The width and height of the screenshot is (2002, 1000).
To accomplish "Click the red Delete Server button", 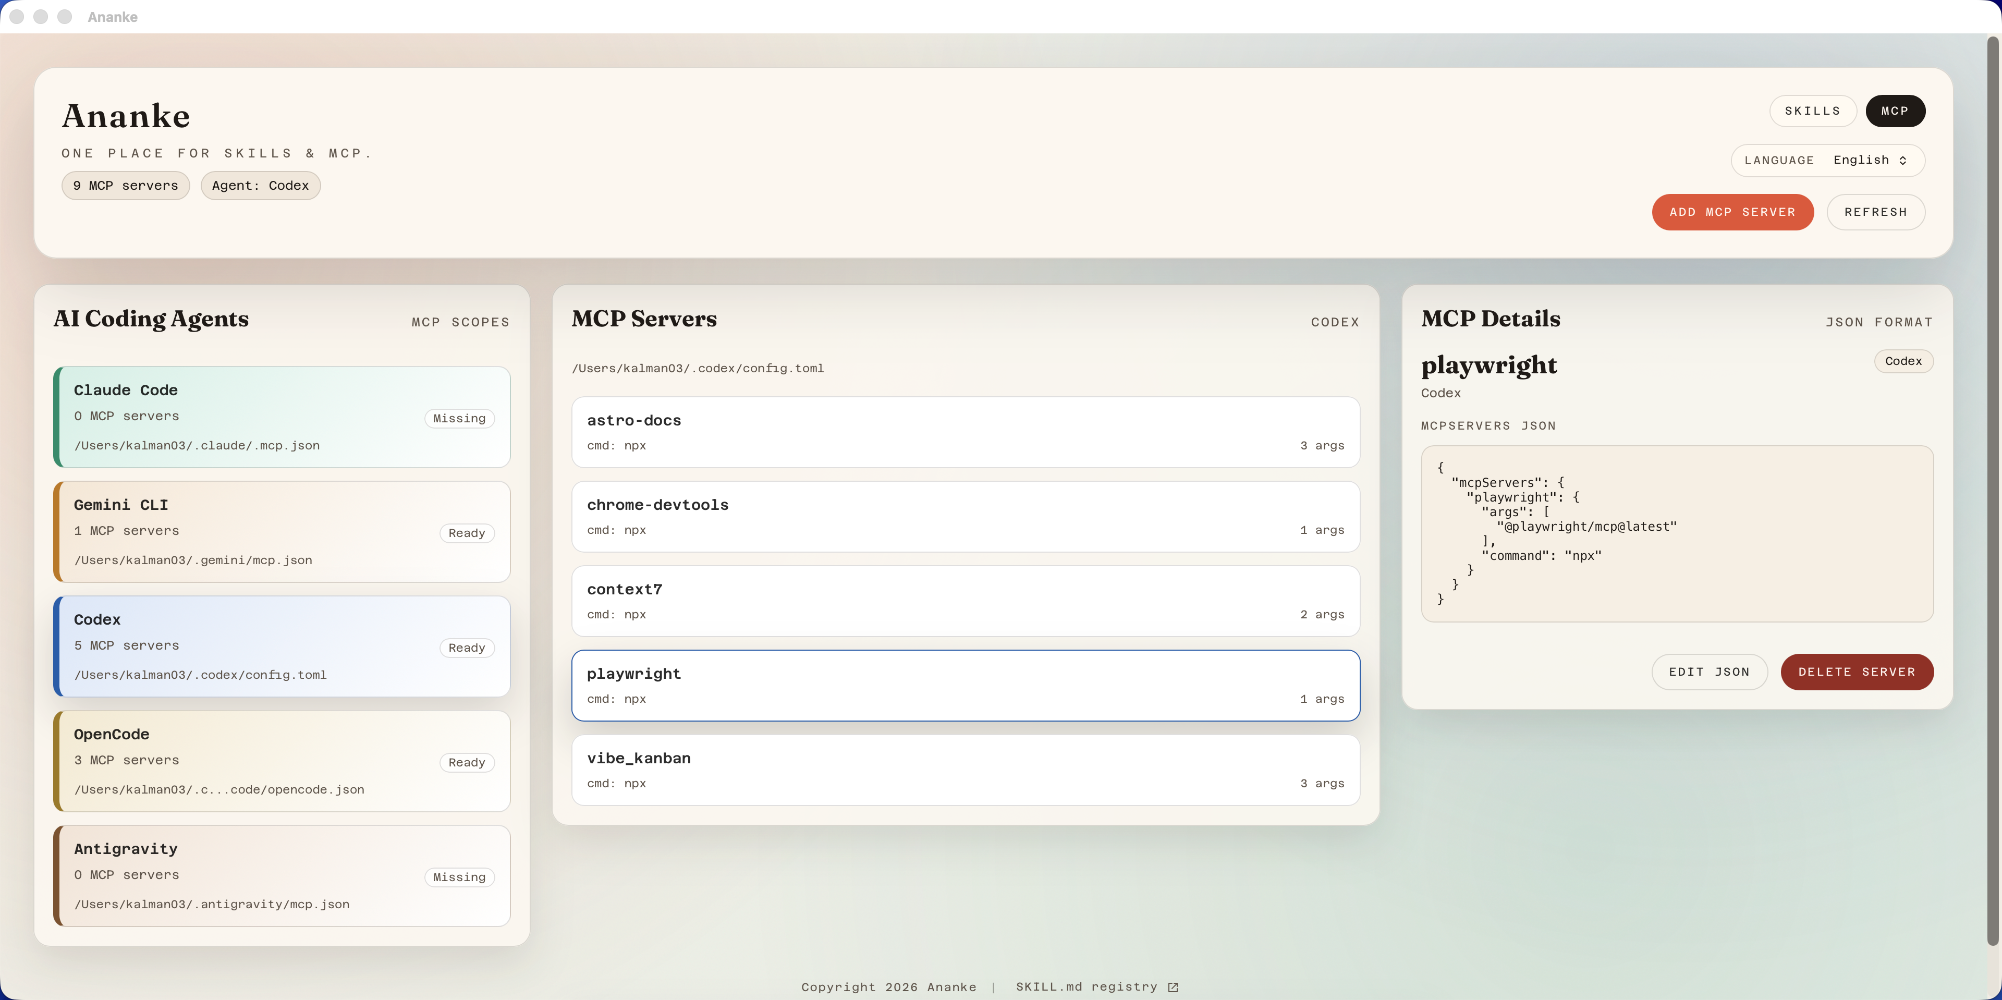I will pyautogui.click(x=1856, y=672).
